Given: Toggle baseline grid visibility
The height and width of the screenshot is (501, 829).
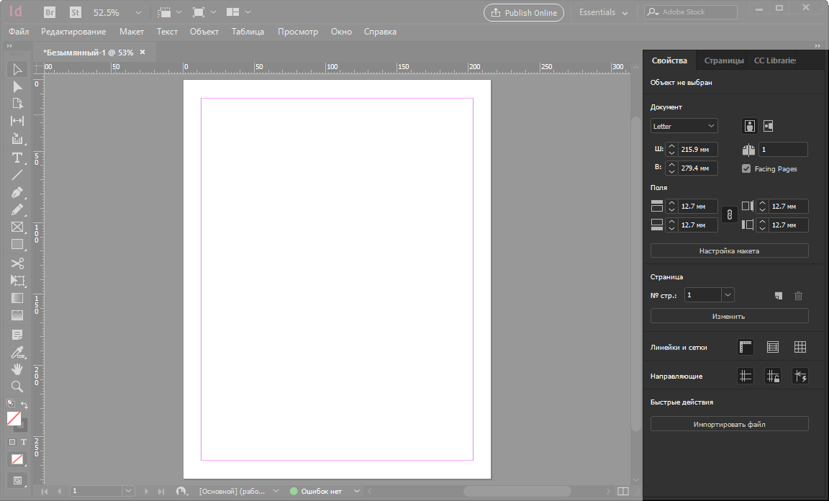Looking at the screenshot, I should point(772,347).
